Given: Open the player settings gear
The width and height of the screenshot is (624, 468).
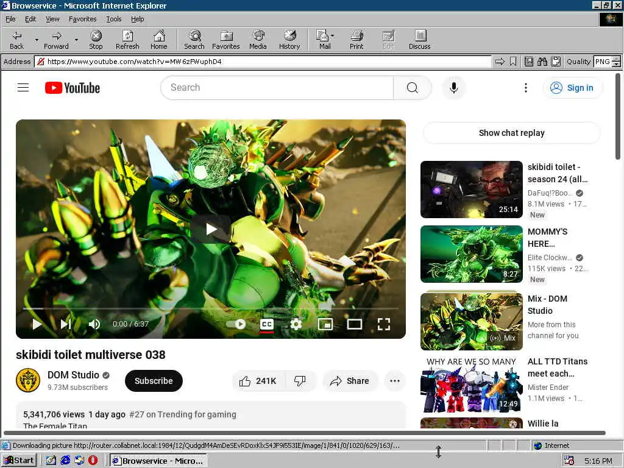Looking at the screenshot, I should coord(296,324).
